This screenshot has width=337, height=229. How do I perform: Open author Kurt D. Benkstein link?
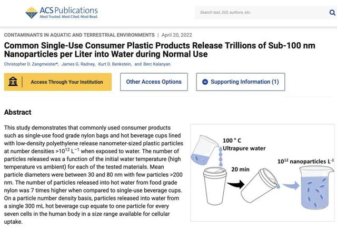point(115,64)
